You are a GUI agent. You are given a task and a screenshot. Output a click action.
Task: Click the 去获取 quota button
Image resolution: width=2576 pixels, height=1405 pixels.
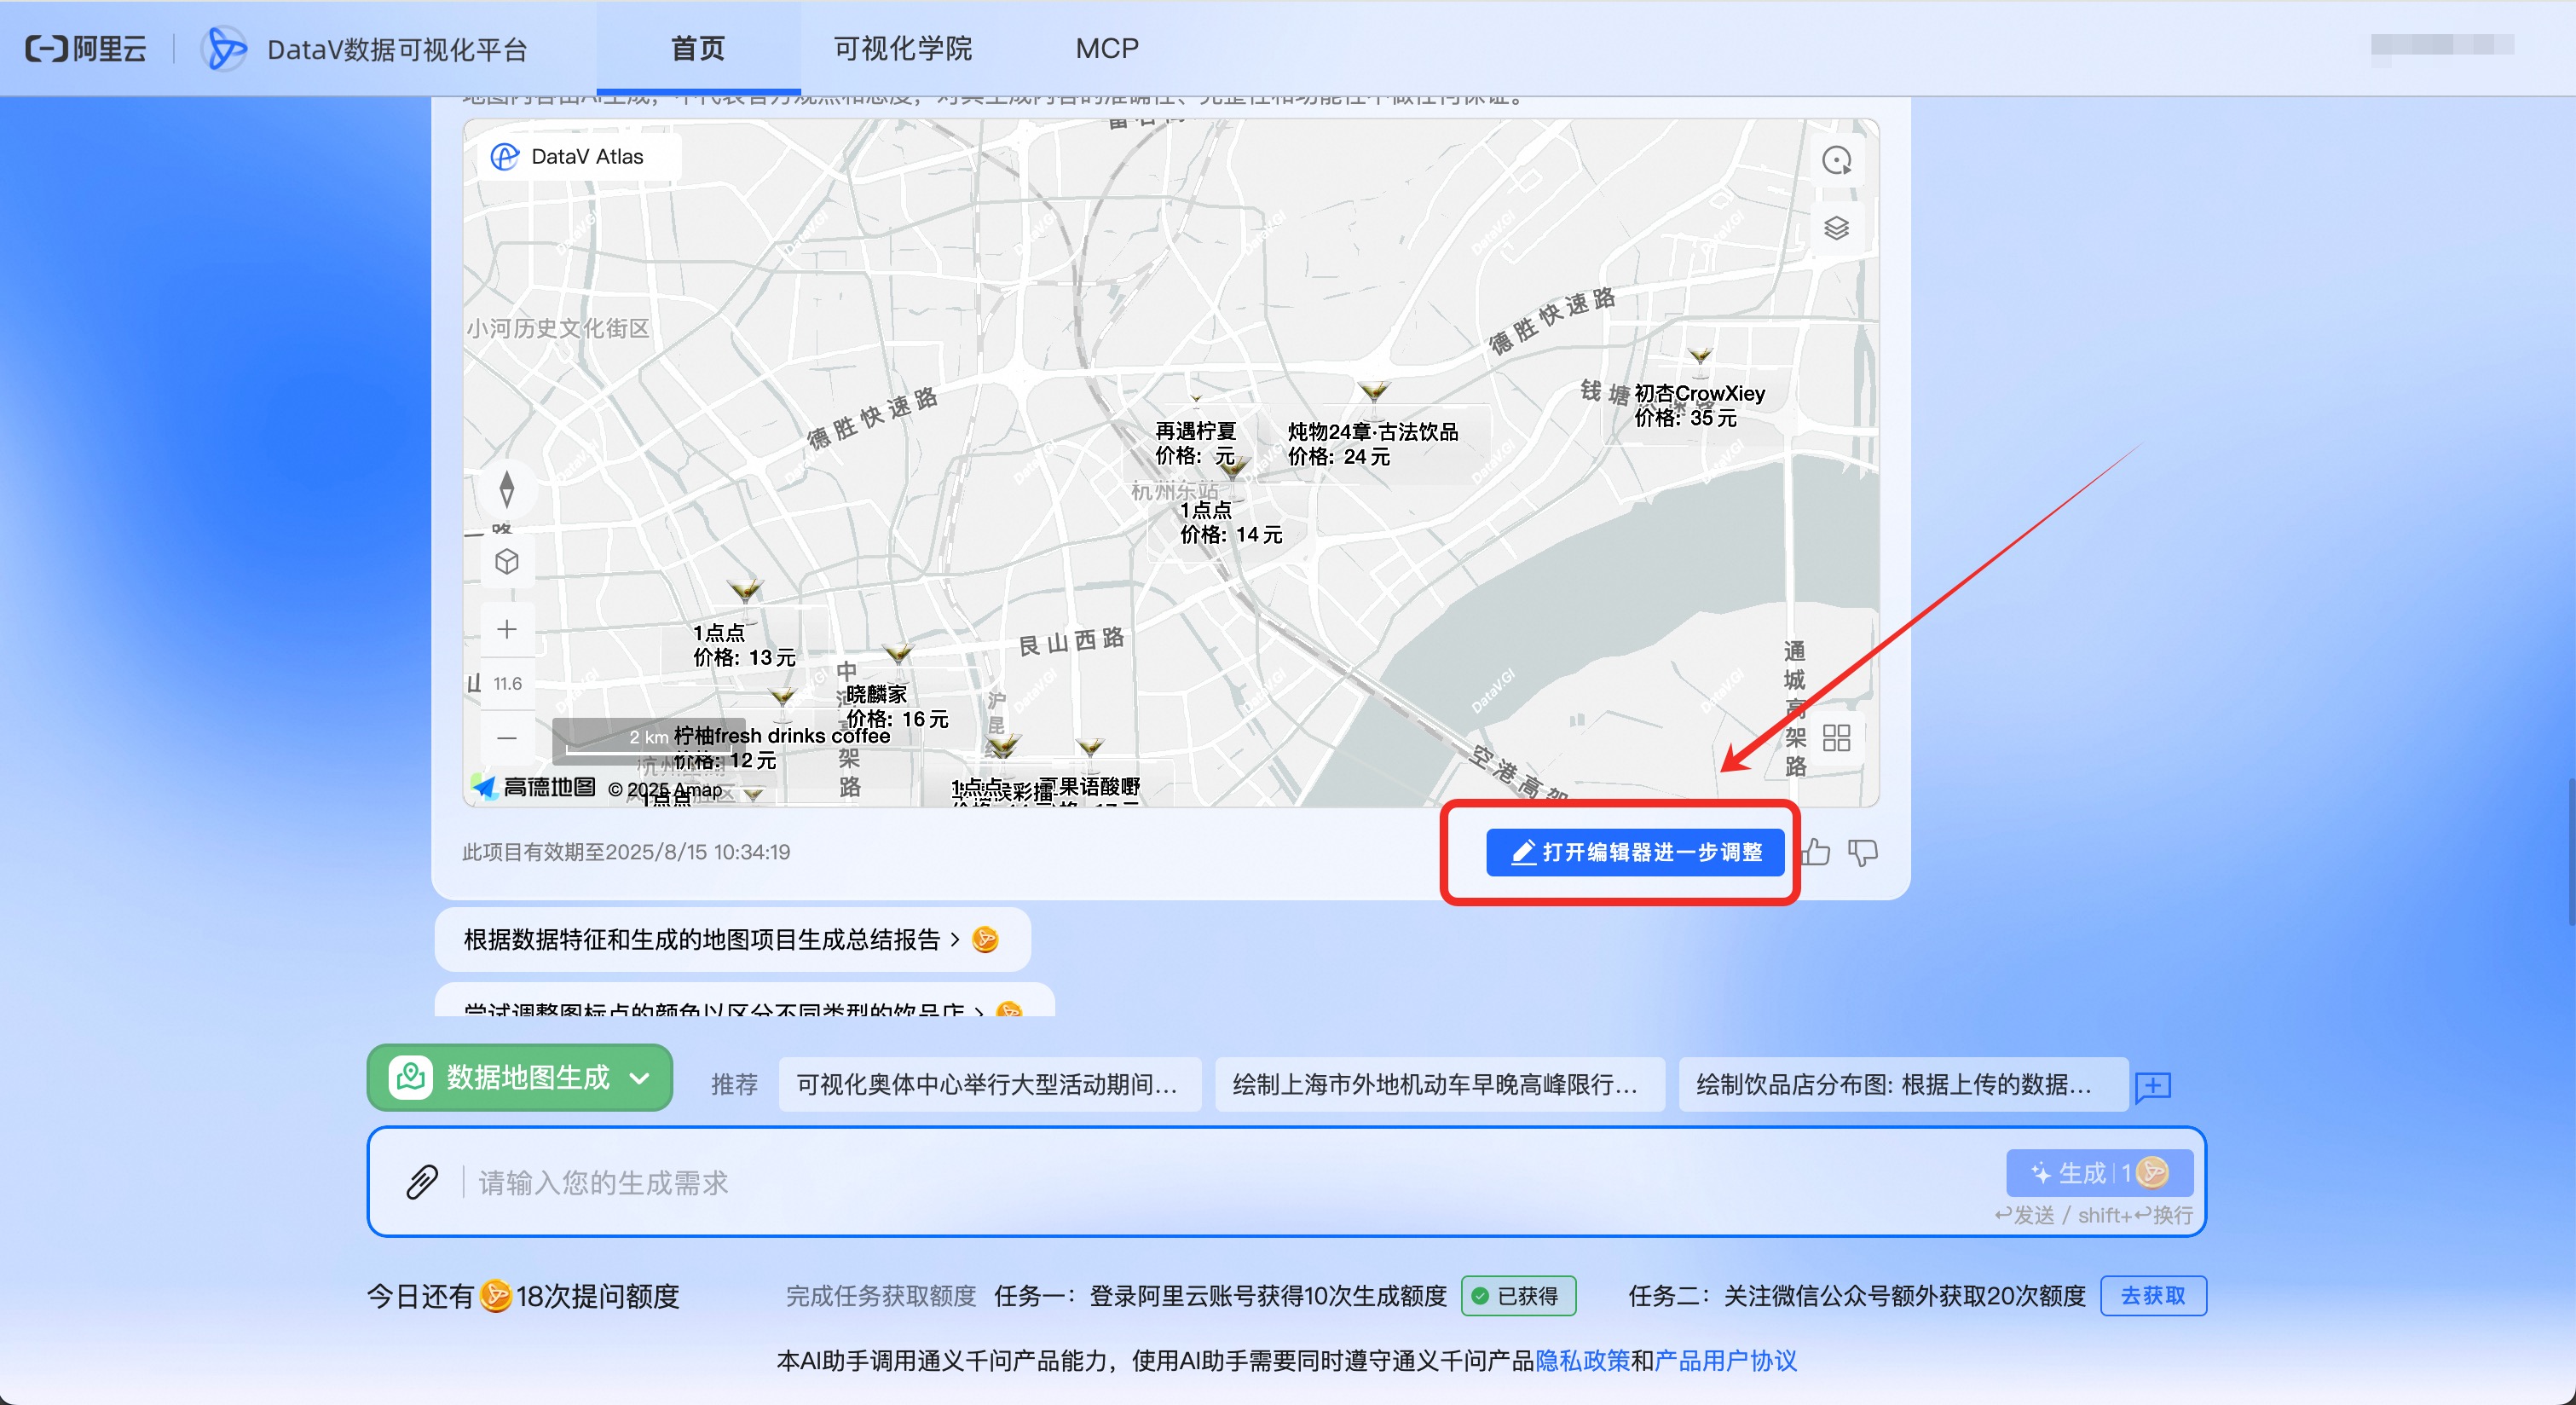(x=2153, y=1296)
